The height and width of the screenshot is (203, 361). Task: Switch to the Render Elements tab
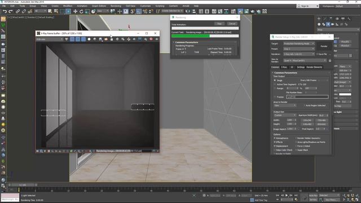(x=314, y=67)
